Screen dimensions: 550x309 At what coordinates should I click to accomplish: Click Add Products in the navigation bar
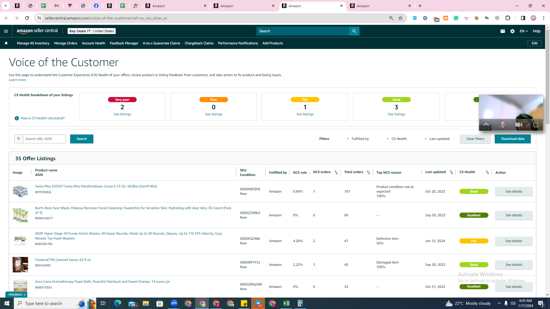coord(273,43)
